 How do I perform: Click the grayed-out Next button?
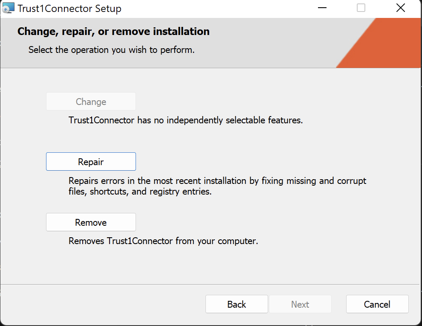pyautogui.click(x=300, y=304)
